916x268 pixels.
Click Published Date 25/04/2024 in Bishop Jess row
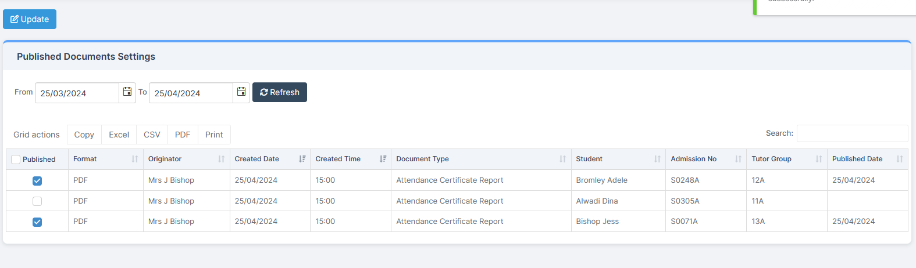tap(854, 222)
